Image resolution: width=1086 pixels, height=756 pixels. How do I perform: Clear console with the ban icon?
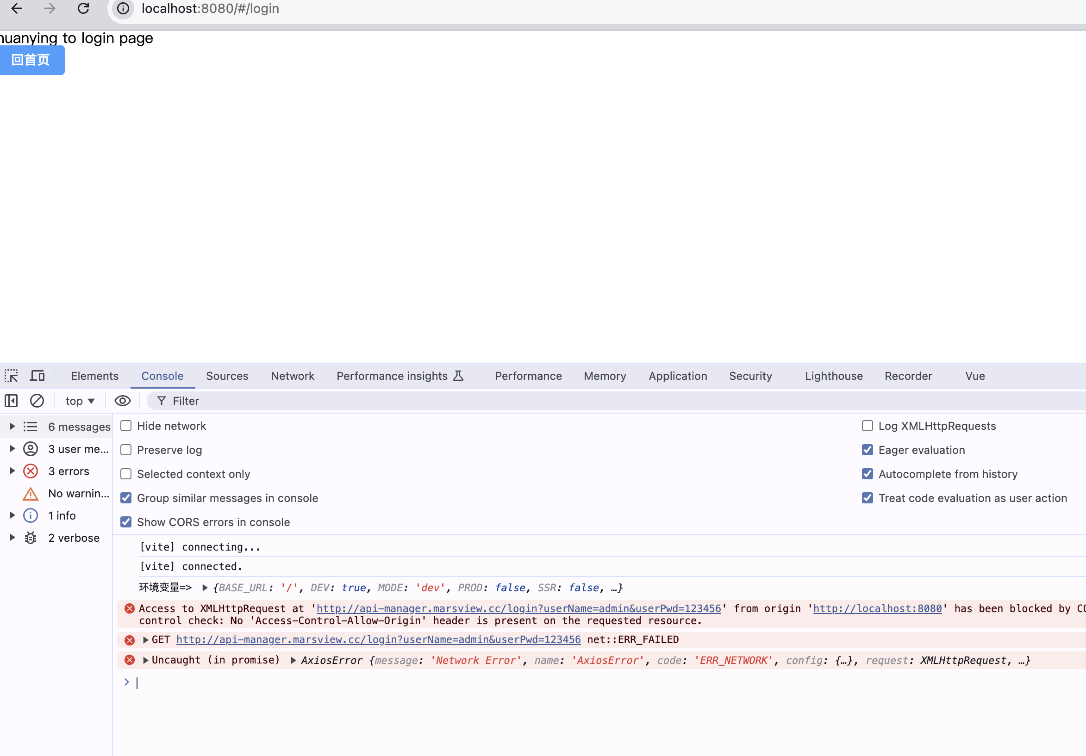point(37,402)
